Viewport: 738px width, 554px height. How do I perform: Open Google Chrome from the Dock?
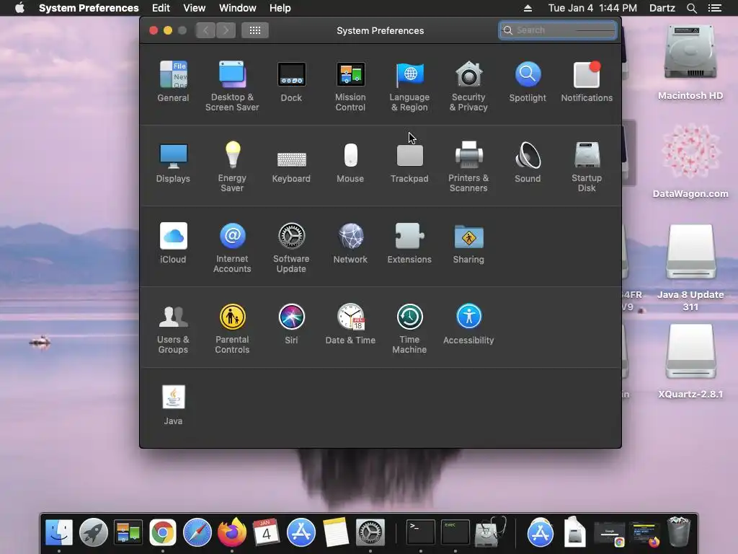(x=163, y=532)
